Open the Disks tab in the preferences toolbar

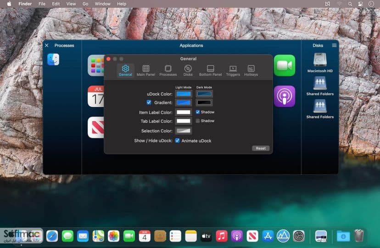click(x=188, y=71)
